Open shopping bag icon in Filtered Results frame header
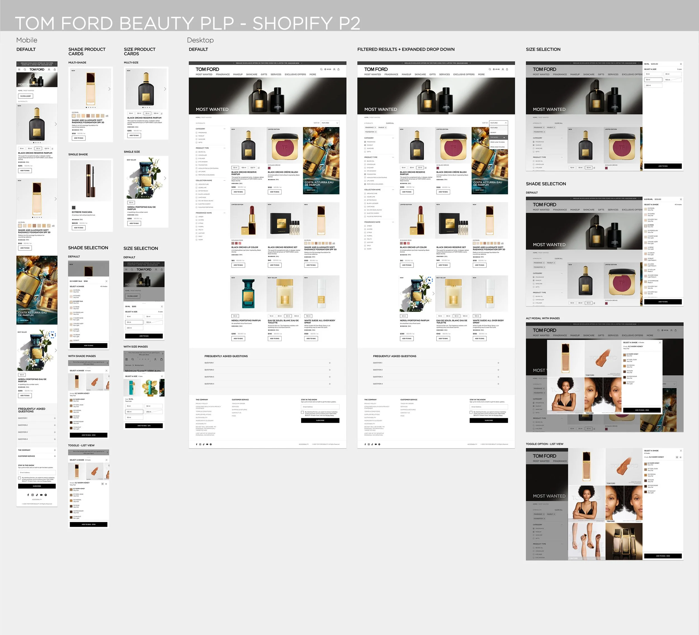This screenshot has height=635, width=699. 507,69
